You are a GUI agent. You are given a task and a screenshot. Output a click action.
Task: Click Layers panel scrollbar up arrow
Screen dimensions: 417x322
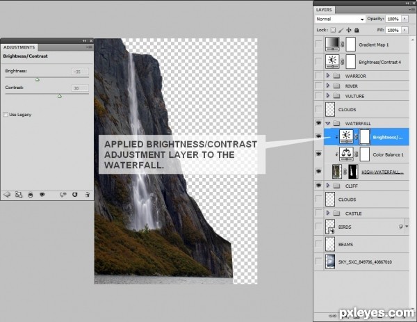tap(413, 40)
